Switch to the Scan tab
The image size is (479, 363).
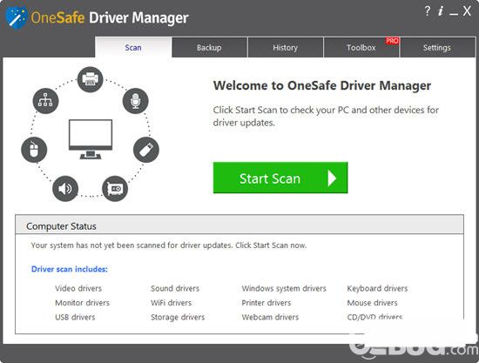pos(133,47)
